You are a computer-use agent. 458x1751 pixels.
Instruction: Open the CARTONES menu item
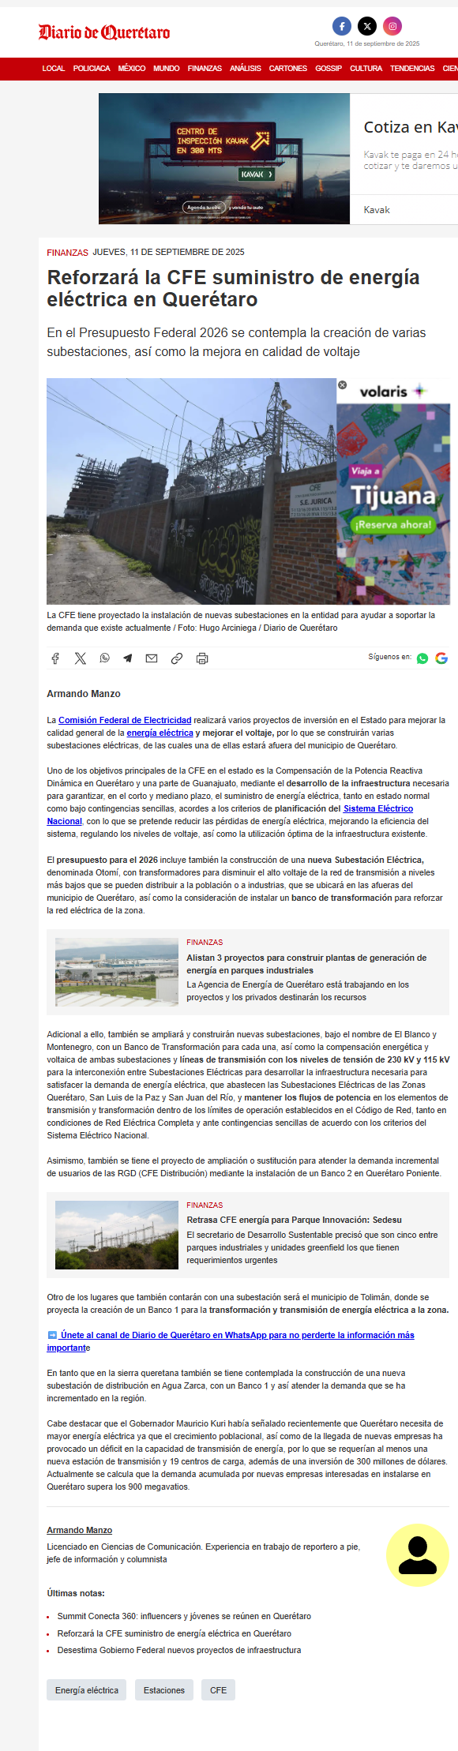point(288,69)
